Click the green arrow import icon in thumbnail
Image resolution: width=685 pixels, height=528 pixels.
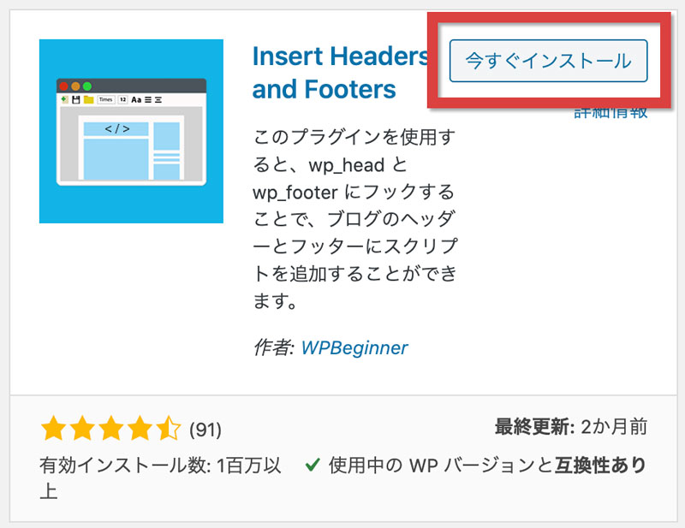click(64, 99)
